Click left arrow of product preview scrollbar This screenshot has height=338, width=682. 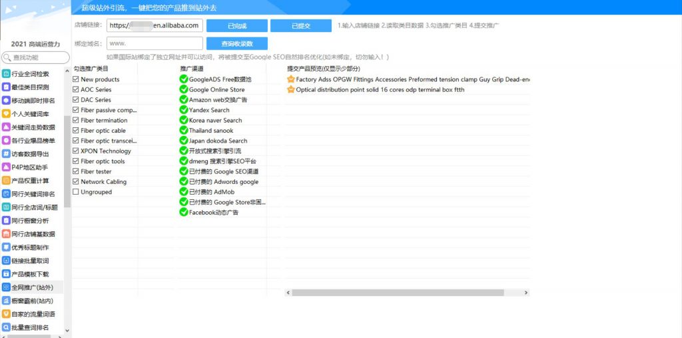(x=288, y=293)
